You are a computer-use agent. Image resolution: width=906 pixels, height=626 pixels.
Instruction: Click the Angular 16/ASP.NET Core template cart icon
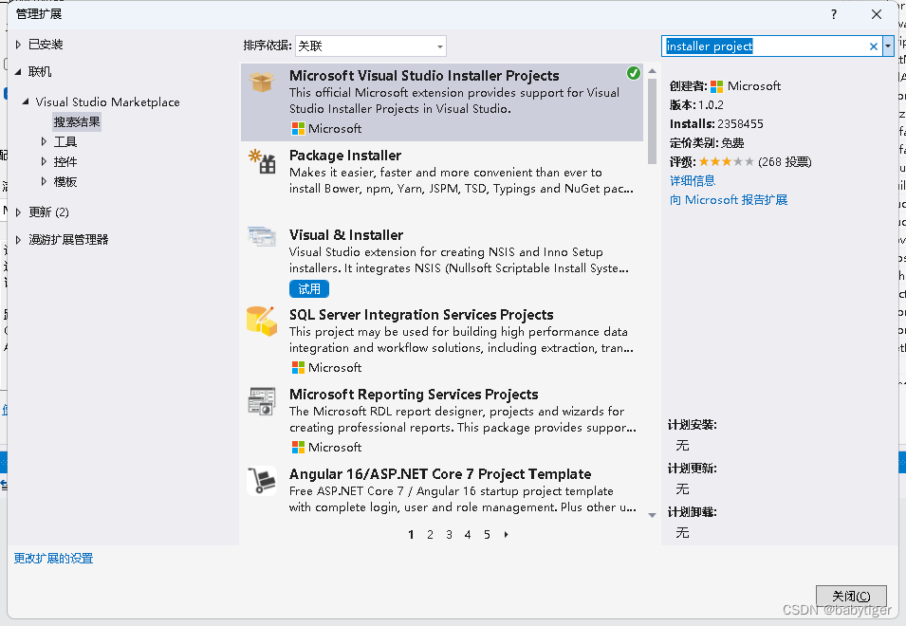coord(262,481)
